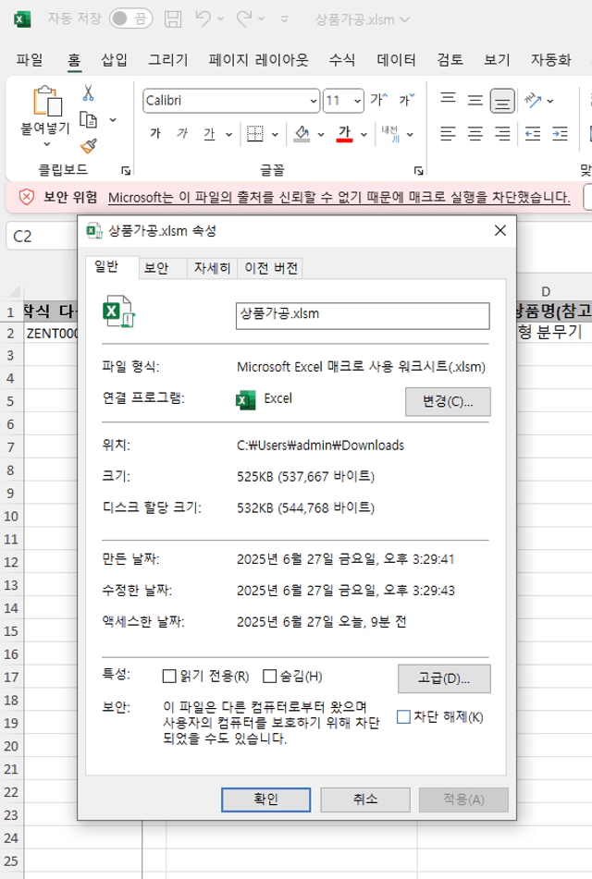Toggle Italic formatting
This screenshot has width=592, height=879.
click(x=182, y=133)
